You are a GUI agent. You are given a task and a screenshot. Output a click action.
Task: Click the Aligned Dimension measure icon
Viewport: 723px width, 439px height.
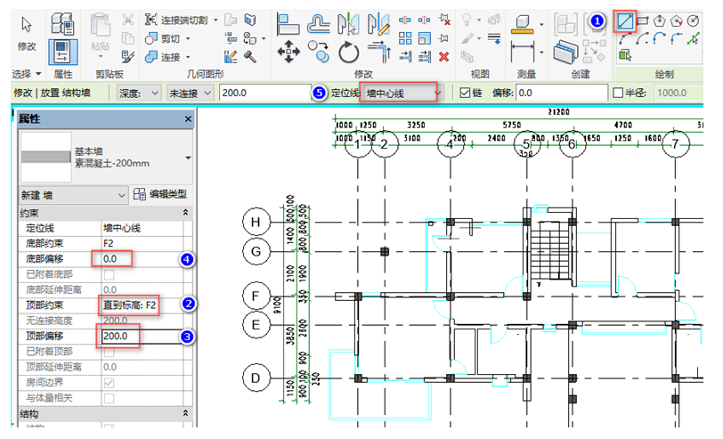point(523,51)
